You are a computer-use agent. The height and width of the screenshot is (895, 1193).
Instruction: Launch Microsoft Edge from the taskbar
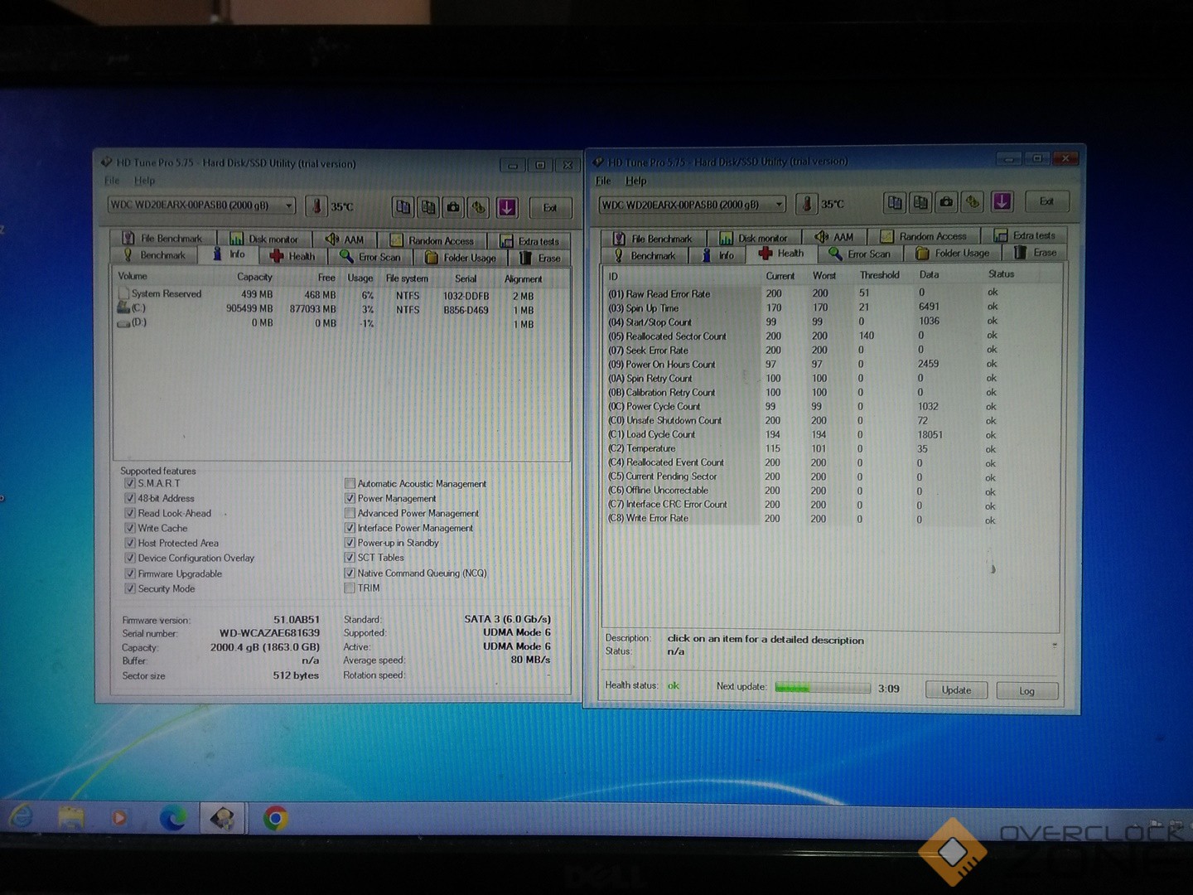pos(173,818)
